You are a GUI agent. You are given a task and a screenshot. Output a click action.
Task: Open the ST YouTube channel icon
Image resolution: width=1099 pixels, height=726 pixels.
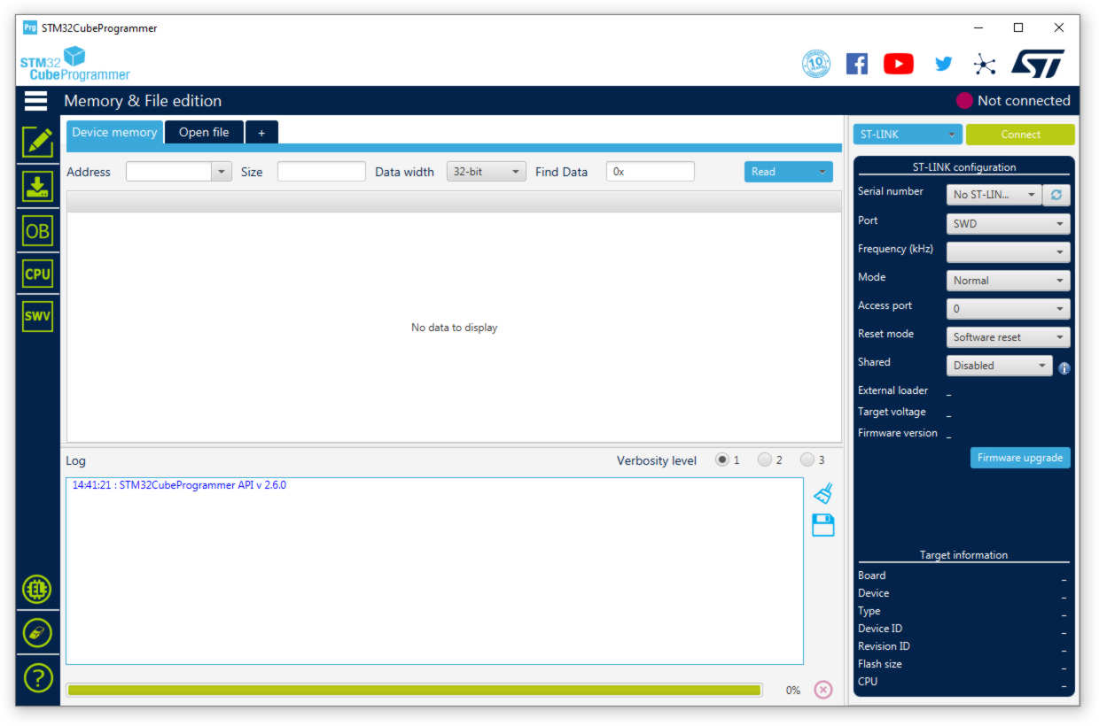[899, 64]
